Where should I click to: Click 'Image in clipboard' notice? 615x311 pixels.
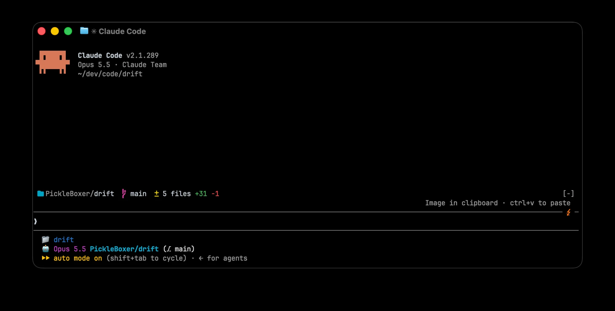click(x=461, y=203)
